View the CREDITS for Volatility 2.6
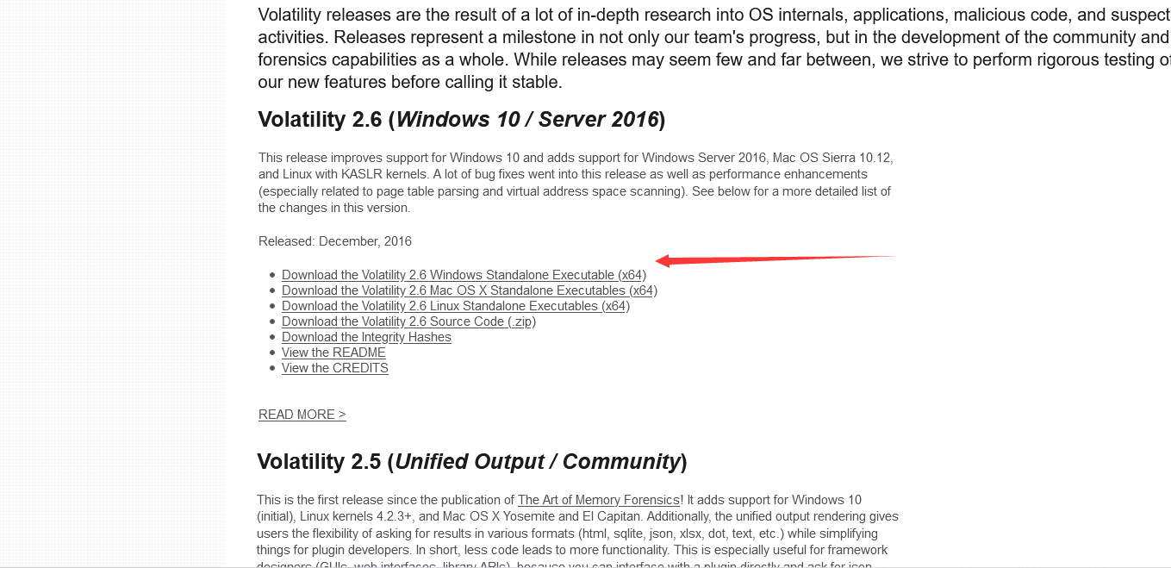 334,368
